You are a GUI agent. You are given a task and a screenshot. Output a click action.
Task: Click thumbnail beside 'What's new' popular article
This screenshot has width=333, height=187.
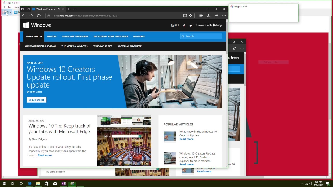click(170, 136)
